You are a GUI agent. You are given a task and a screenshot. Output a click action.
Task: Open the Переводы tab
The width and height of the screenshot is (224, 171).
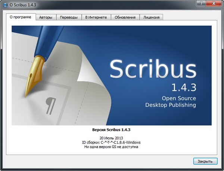(69, 17)
